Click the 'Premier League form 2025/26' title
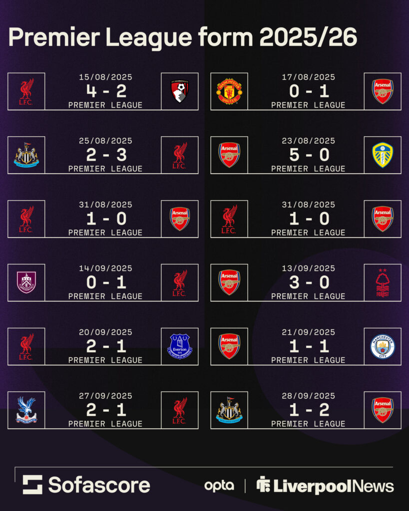Image resolution: width=409 pixels, height=511 pixels. (183, 37)
